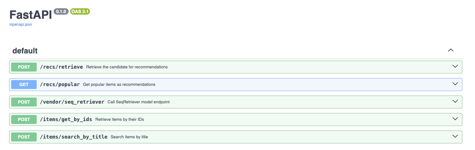Image resolution: width=475 pixels, height=150 pixels.
Task: Click the POST badge for /items/search_by_title
Action: click(24, 137)
